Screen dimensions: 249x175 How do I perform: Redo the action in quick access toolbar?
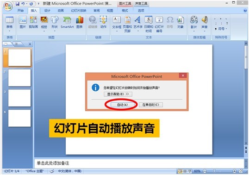point(31,4)
